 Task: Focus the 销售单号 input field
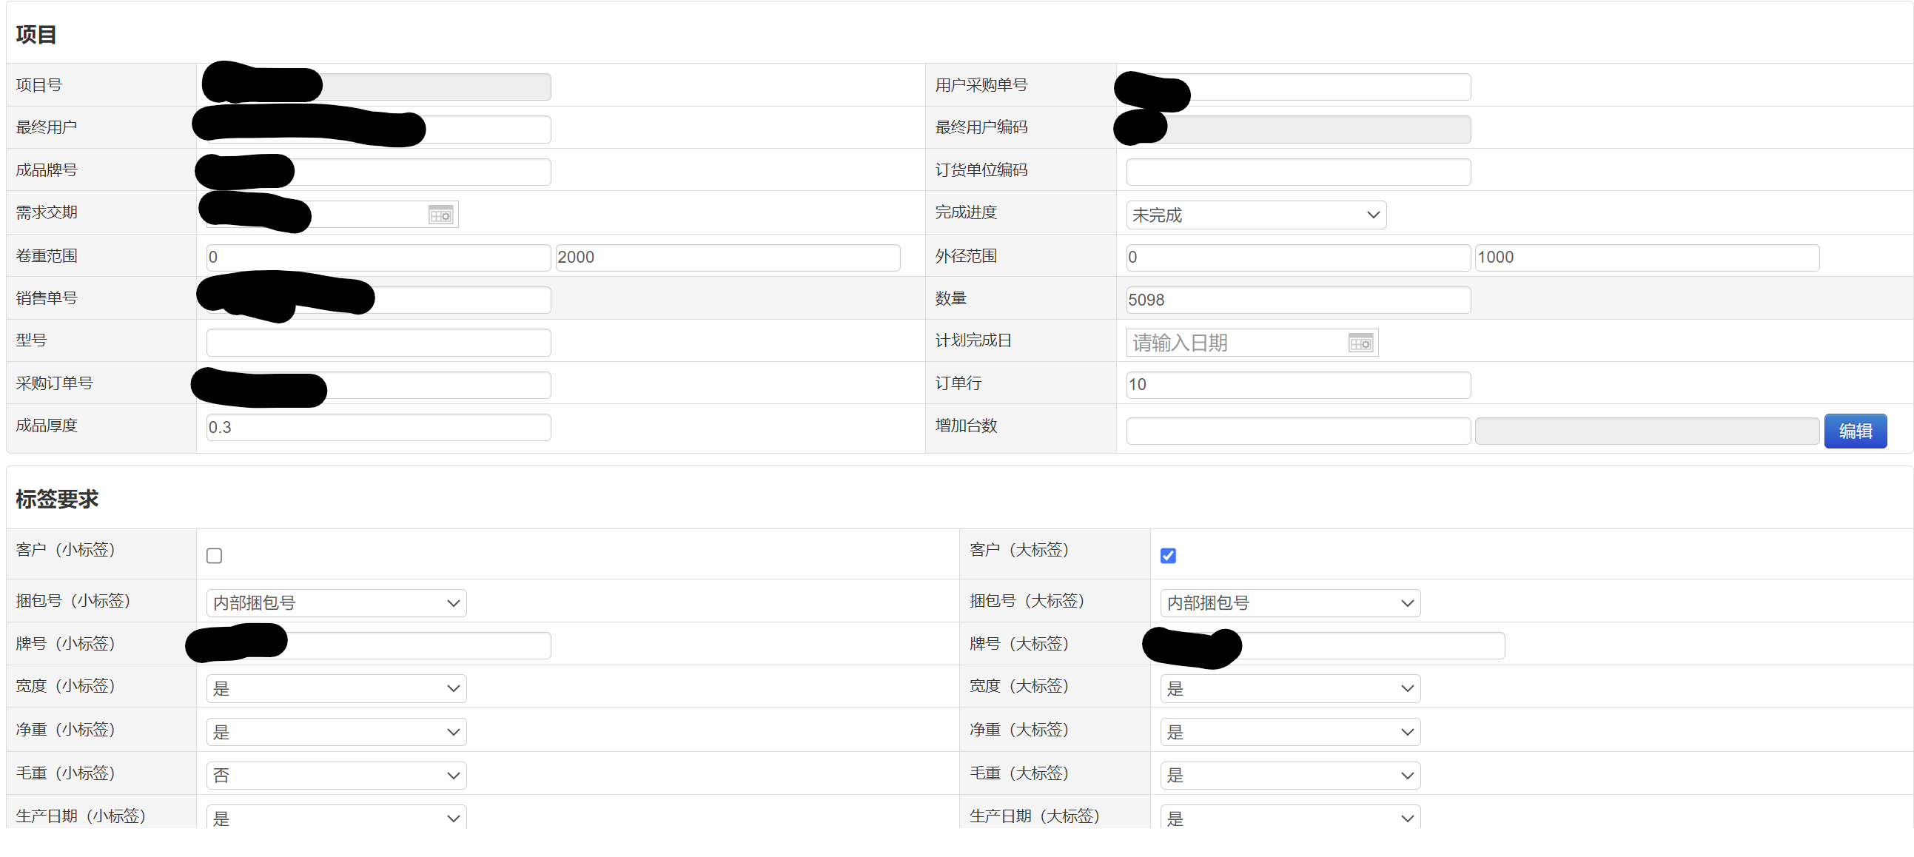pyautogui.click(x=379, y=300)
